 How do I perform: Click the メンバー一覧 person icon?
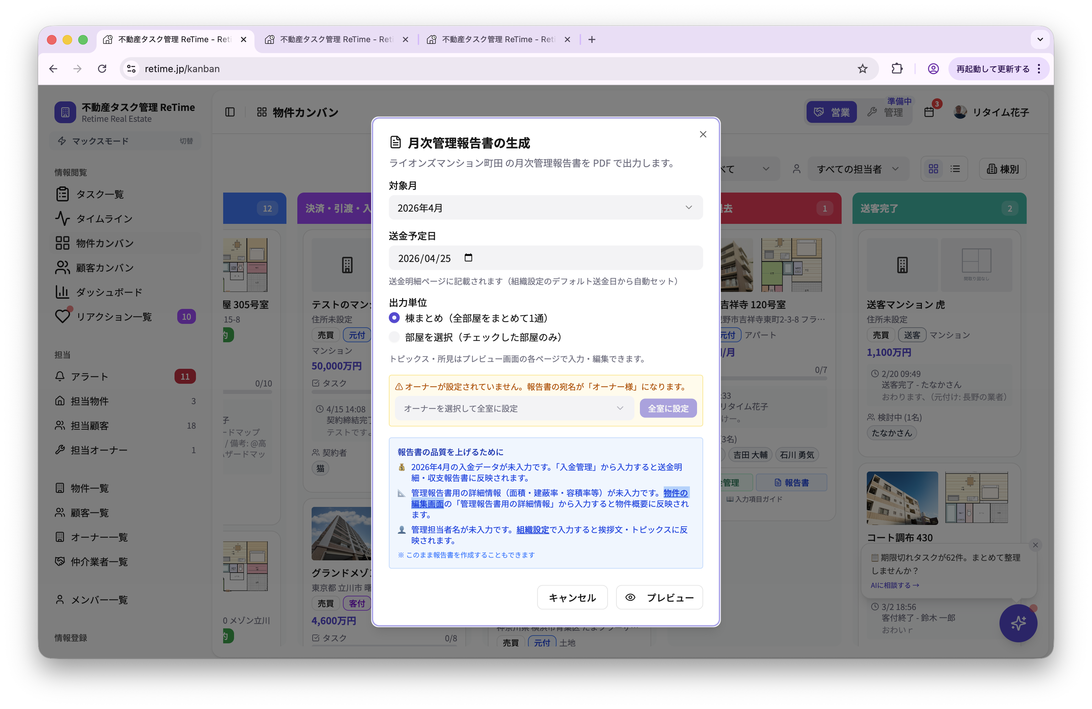(x=60, y=599)
